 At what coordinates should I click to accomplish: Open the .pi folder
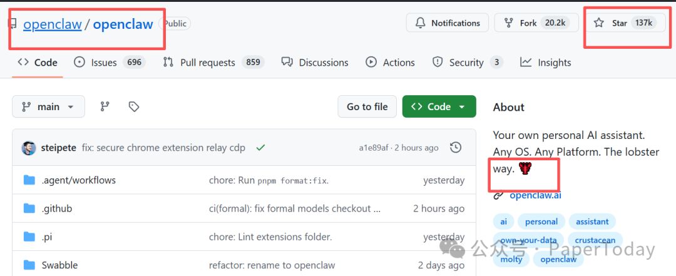pos(46,237)
